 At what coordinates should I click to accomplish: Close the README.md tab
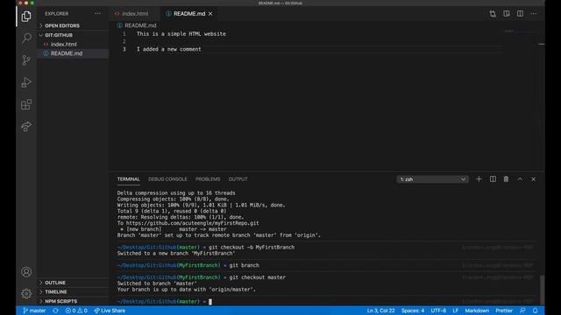click(x=210, y=14)
